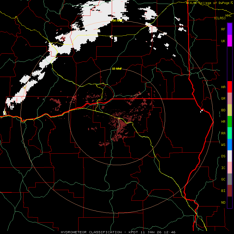The height and width of the screenshot is (234, 234).
Task: Click the HR legend label
Action: [x=223, y=122]
